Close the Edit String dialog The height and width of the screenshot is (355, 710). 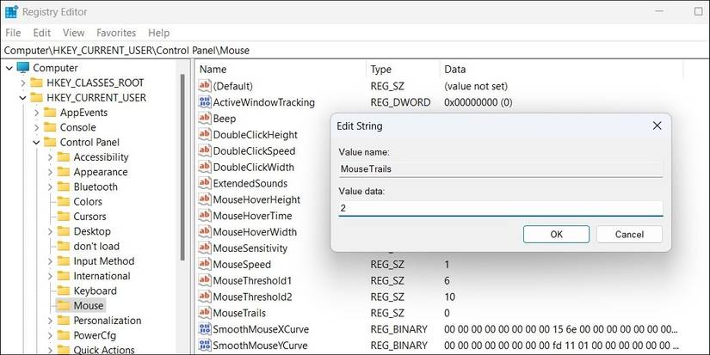pyautogui.click(x=657, y=125)
